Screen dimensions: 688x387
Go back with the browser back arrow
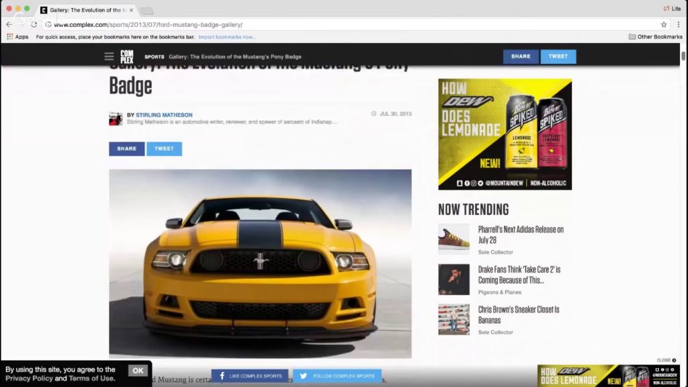pyautogui.click(x=9, y=25)
